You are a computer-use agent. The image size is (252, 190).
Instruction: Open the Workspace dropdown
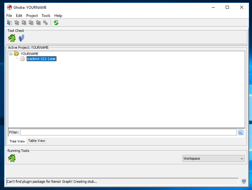pos(213,158)
